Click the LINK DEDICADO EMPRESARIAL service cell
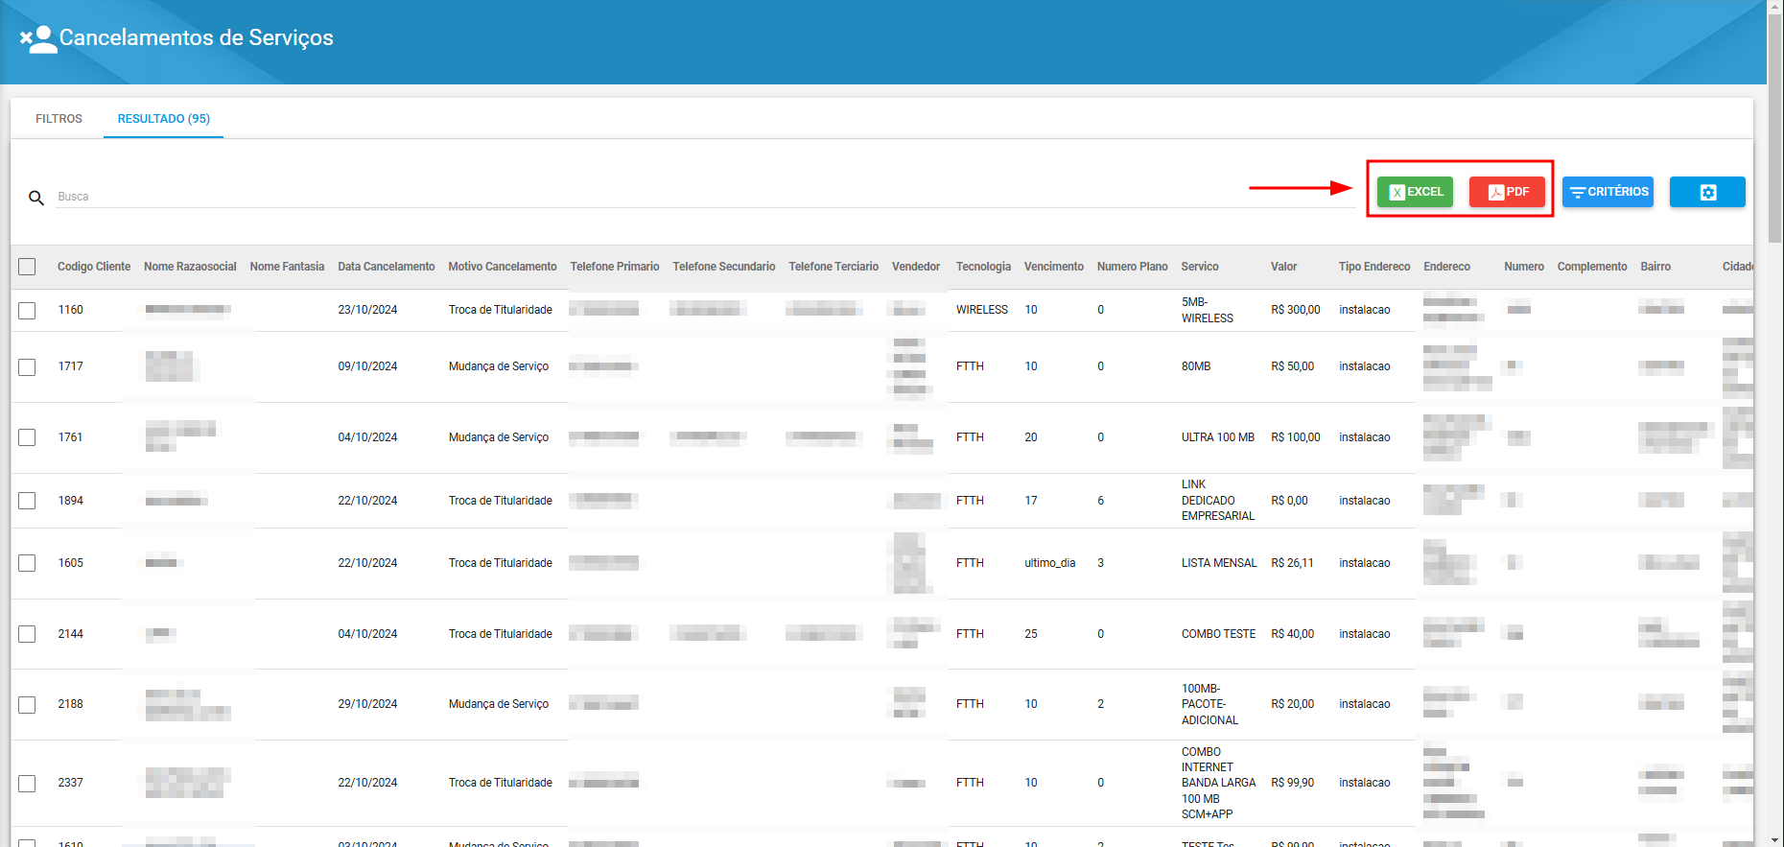The width and height of the screenshot is (1784, 847). point(1218,501)
